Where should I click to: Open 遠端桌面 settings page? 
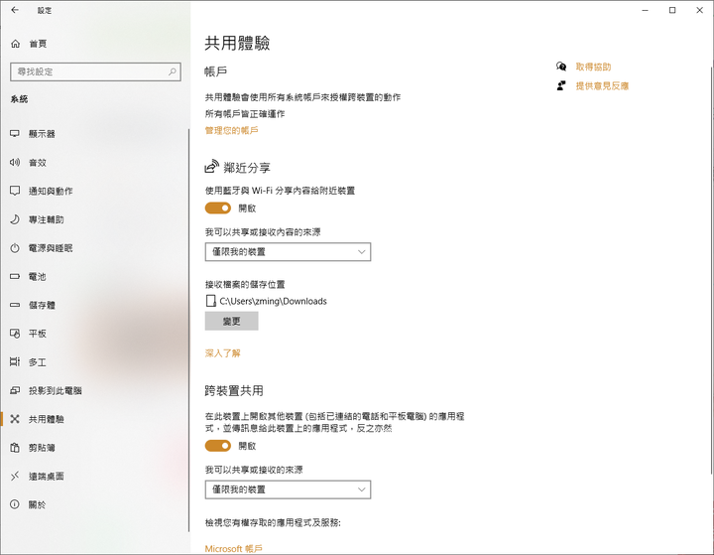pyautogui.click(x=95, y=477)
